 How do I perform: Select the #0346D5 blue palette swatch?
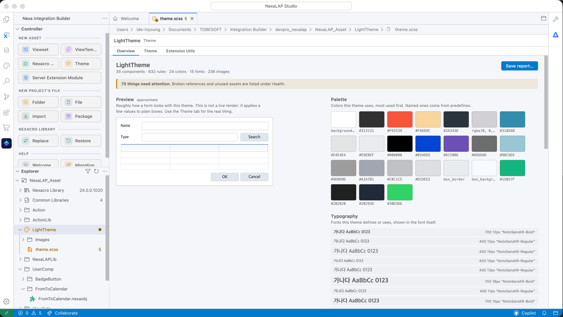tap(428, 144)
